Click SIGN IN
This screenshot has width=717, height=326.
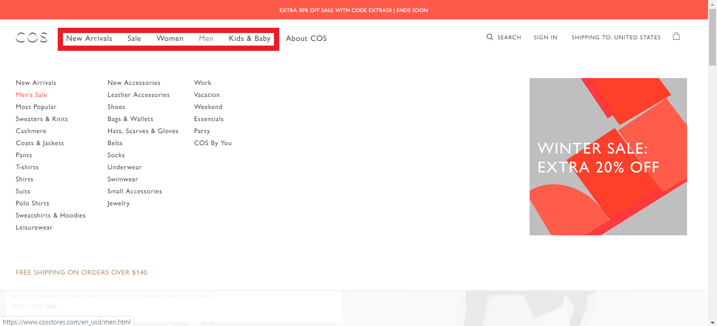(545, 37)
